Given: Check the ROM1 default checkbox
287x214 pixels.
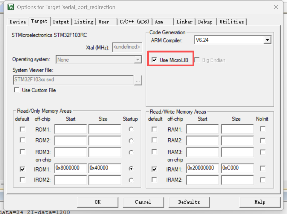Looking at the screenshot, I should coord(22,129).
